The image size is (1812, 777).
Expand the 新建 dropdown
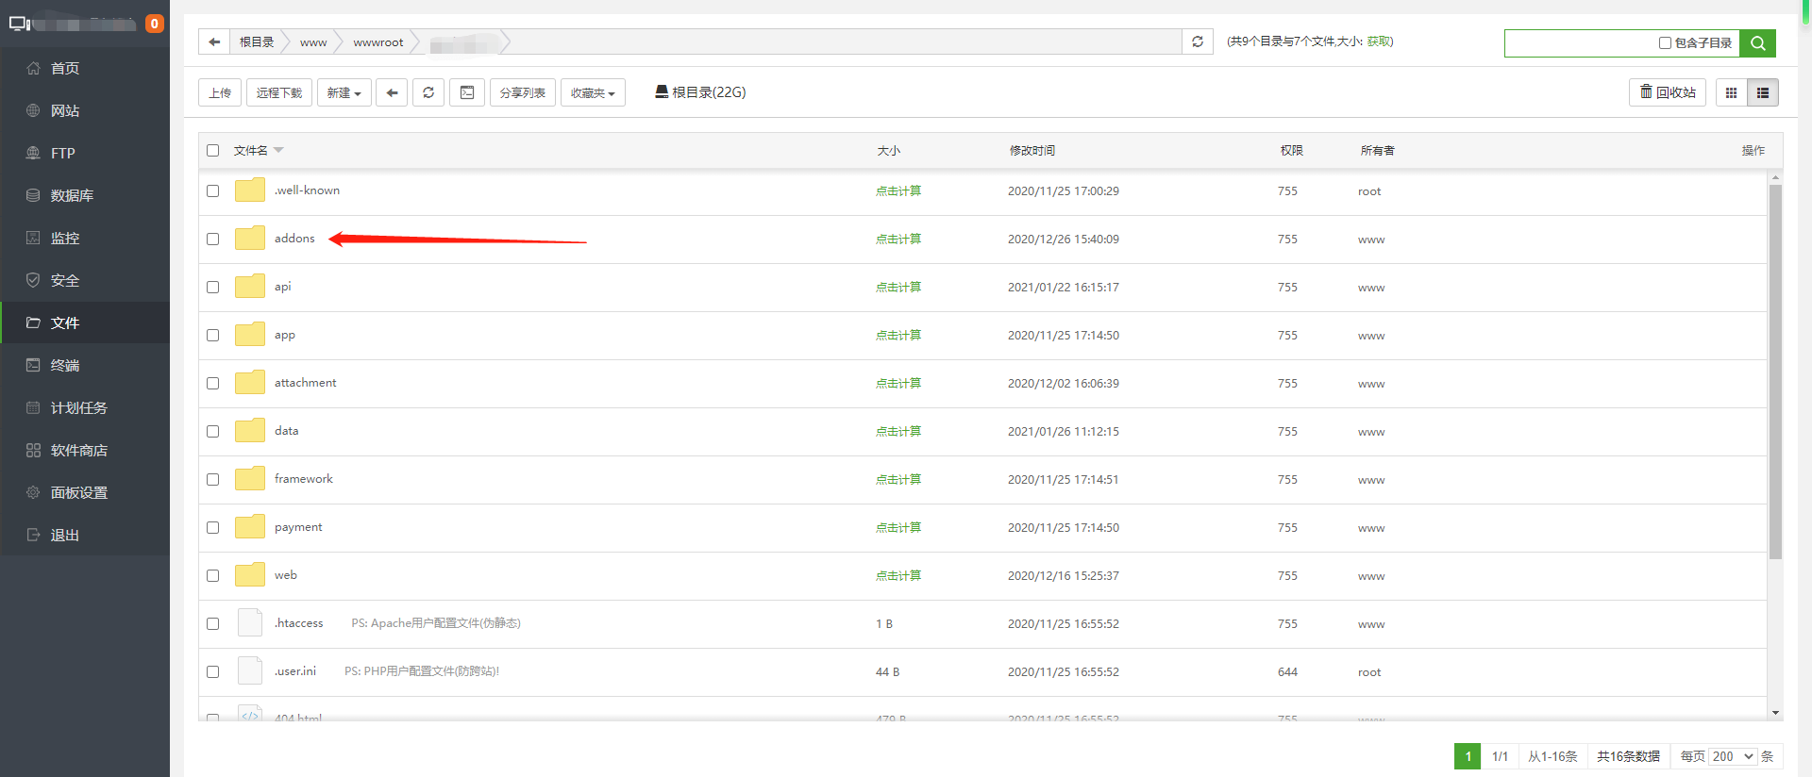tap(344, 92)
